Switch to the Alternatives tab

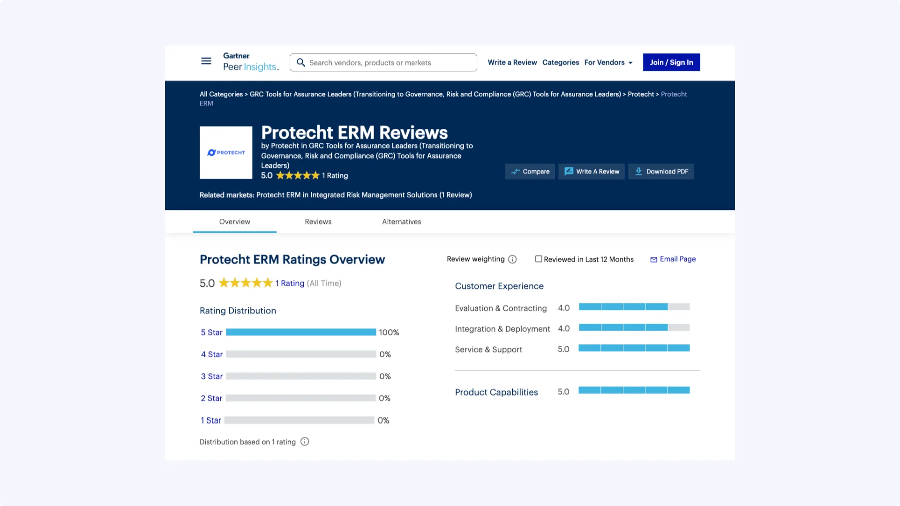point(401,222)
